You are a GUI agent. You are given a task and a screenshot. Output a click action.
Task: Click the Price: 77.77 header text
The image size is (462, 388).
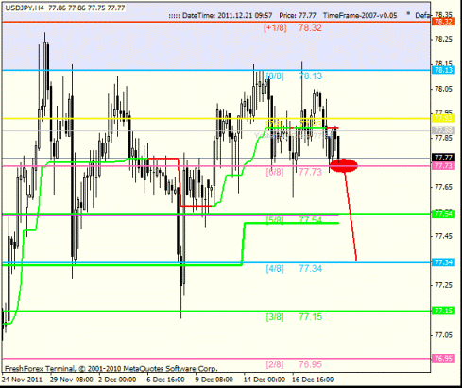(x=298, y=15)
